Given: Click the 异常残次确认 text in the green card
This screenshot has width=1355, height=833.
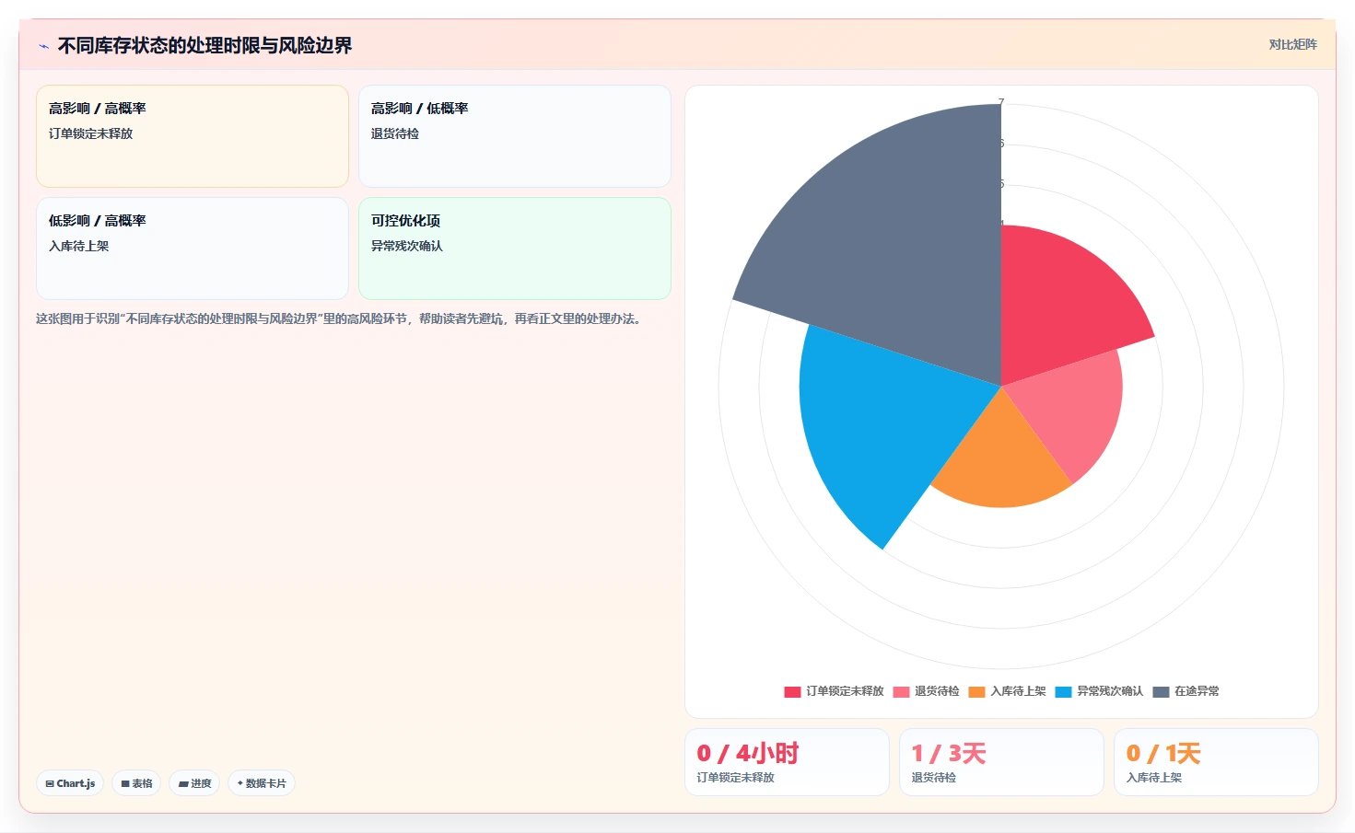Looking at the screenshot, I should [x=407, y=246].
